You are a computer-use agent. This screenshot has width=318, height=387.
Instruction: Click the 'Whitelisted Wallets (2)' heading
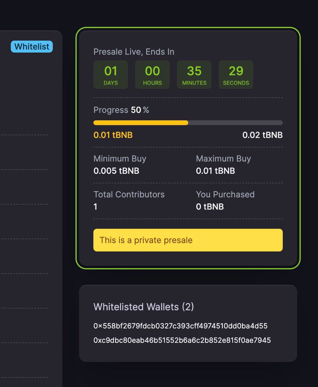coord(143,307)
